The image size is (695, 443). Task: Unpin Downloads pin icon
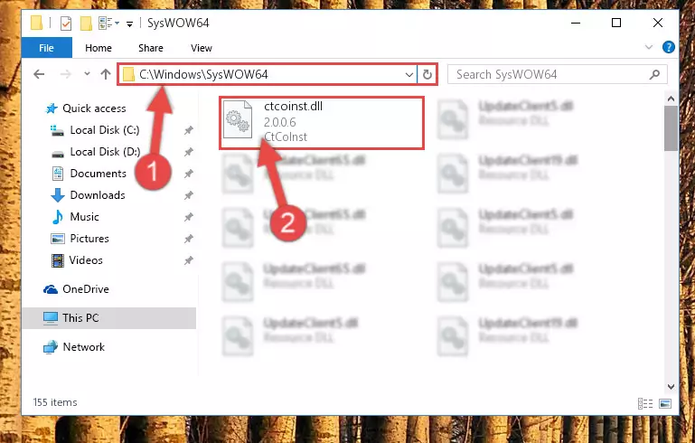[x=188, y=195]
